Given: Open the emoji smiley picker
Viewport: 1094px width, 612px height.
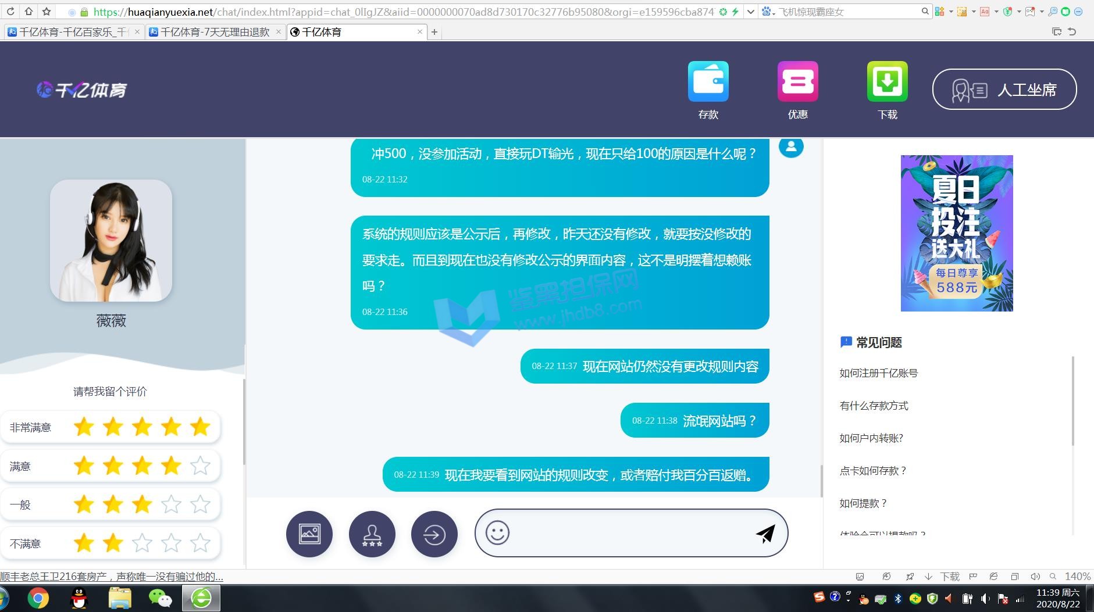Looking at the screenshot, I should 497,533.
